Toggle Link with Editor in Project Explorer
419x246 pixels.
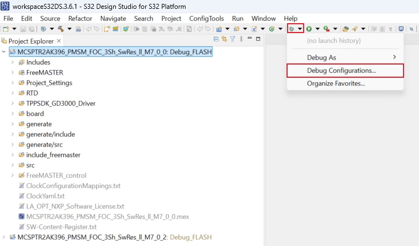[x=224, y=39]
